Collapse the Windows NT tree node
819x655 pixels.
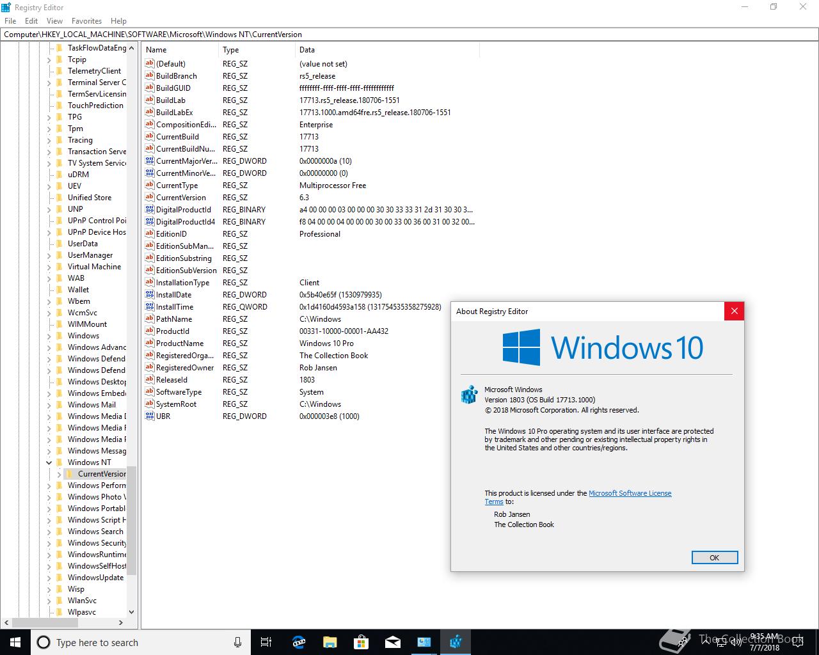click(49, 462)
